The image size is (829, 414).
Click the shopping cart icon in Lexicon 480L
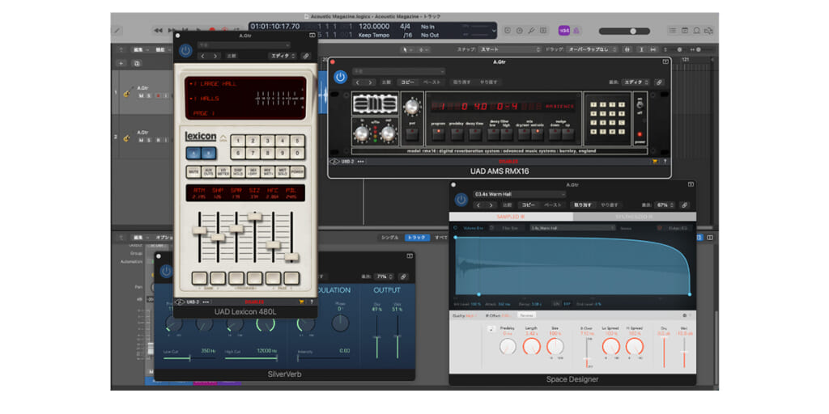pos(301,302)
